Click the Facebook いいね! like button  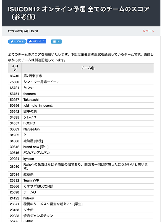tap(37, 41)
